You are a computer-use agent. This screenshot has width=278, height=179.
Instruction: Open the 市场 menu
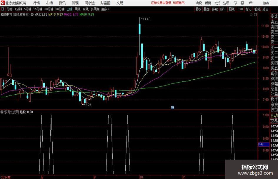[x=49, y=3]
